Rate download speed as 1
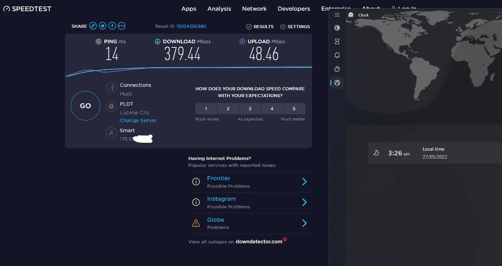The image size is (502, 266). (x=206, y=108)
